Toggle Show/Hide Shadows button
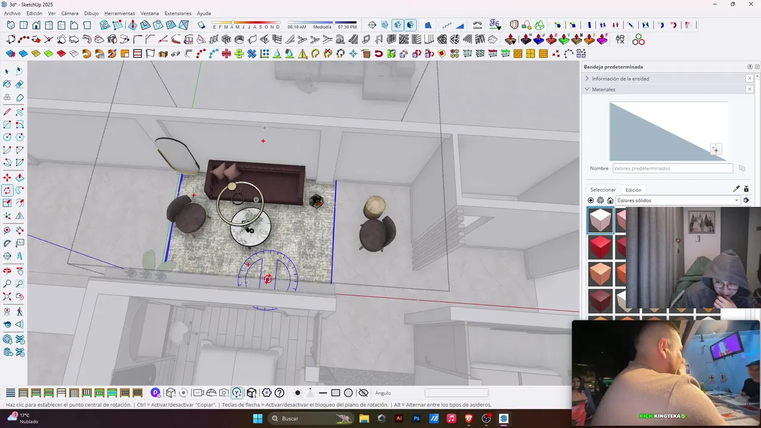761x428 pixels. coord(201,25)
